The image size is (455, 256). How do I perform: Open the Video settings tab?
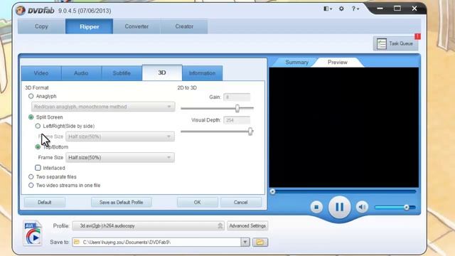pyautogui.click(x=41, y=73)
